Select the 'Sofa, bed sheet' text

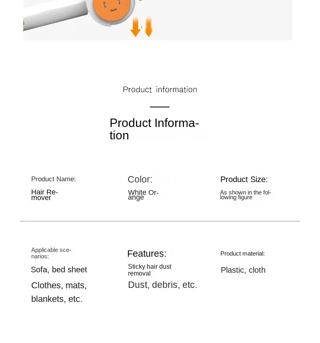(59, 270)
